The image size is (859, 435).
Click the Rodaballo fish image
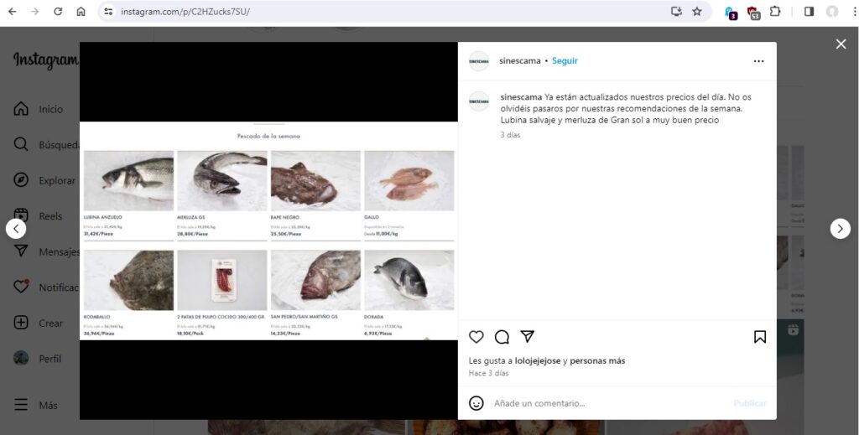coord(128,280)
